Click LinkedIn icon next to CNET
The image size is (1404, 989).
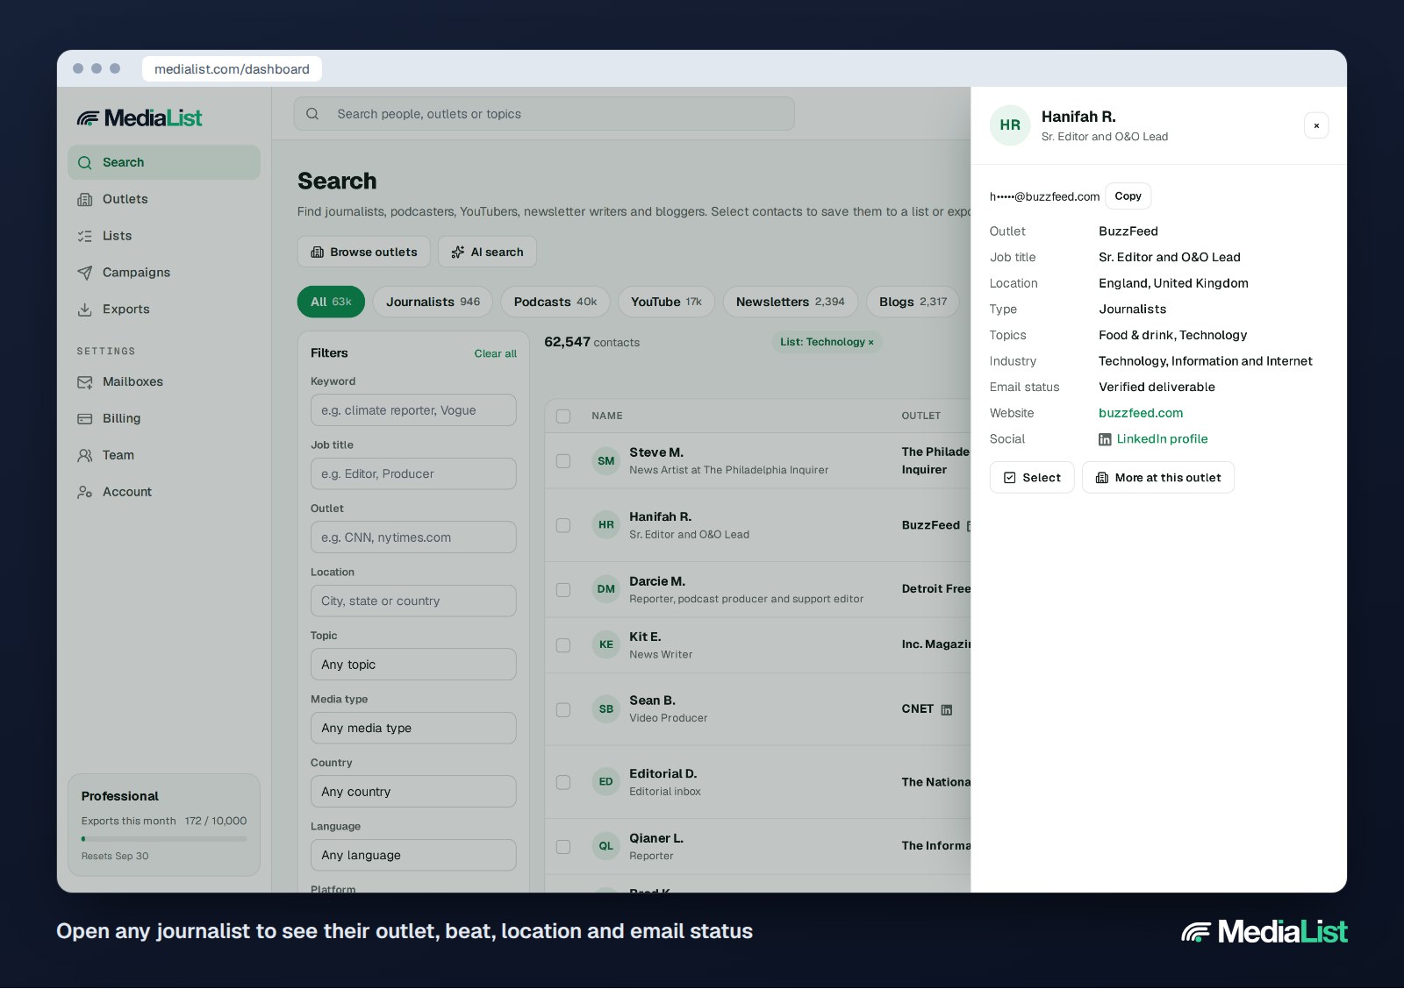[x=947, y=710]
